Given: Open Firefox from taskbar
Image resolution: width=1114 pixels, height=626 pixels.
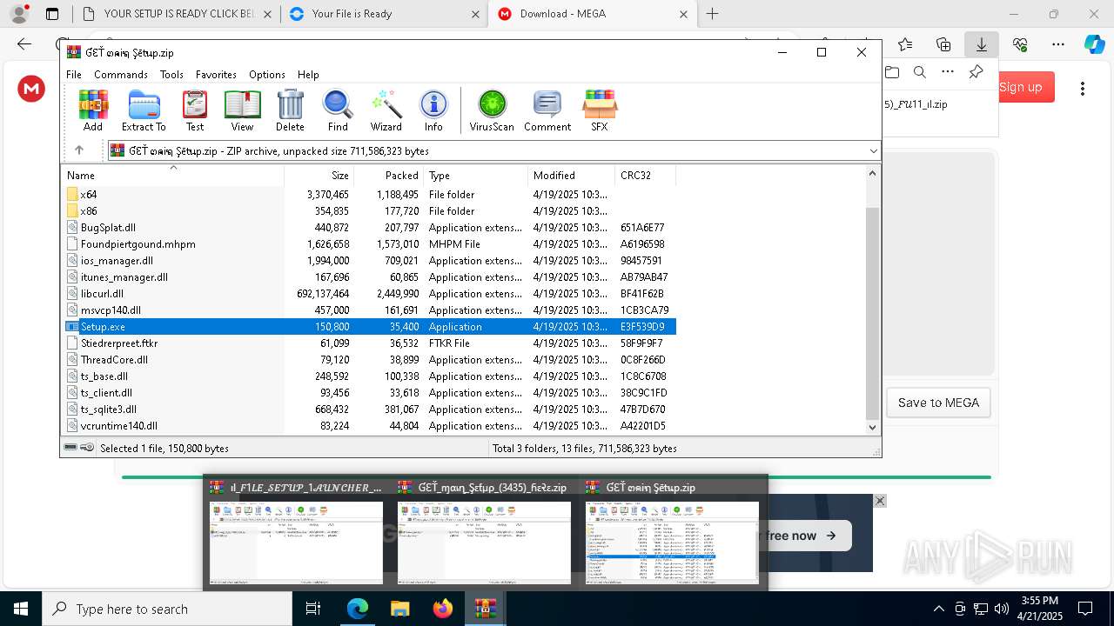Looking at the screenshot, I should (x=443, y=609).
